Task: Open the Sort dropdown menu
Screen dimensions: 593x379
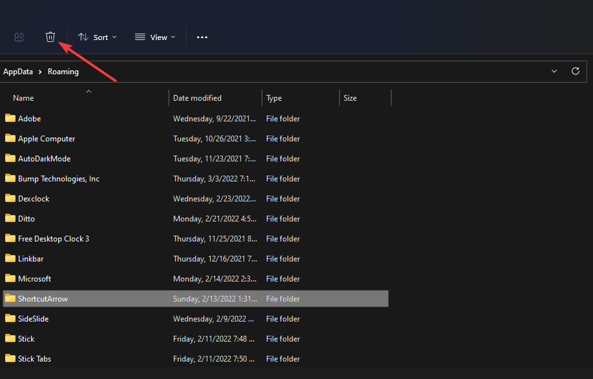Action: pos(98,37)
